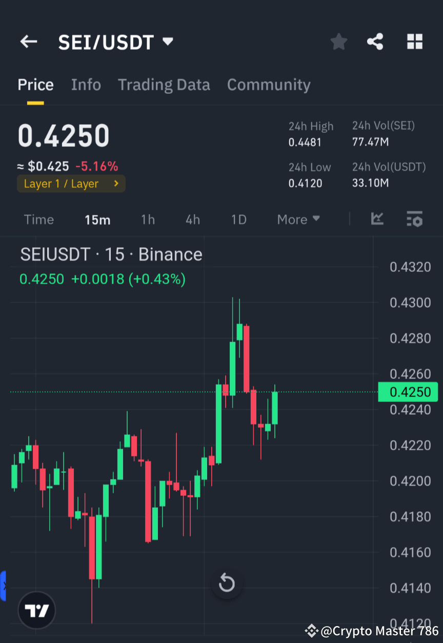
Task: Select the 4h timeframe option
Action: 193,219
